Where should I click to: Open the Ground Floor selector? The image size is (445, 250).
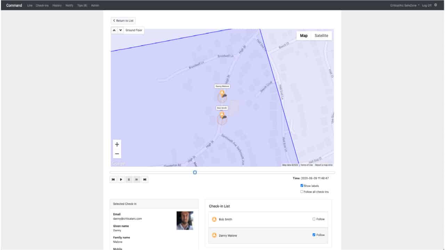[134, 30]
